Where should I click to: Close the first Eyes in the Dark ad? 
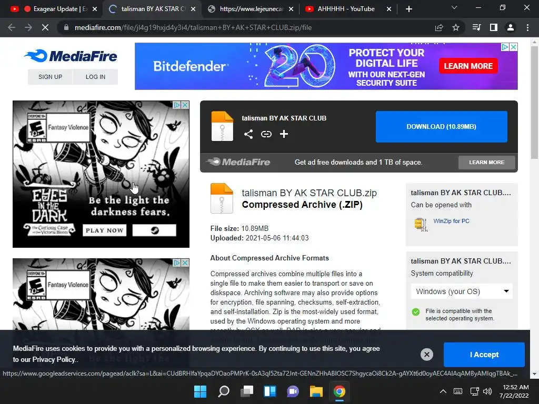click(185, 105)
